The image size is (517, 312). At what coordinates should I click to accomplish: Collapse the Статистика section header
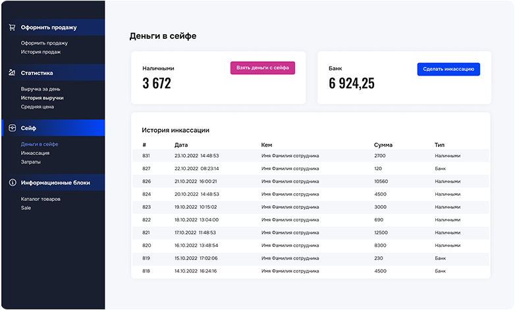pyautogui.click(x=37, y=73)
